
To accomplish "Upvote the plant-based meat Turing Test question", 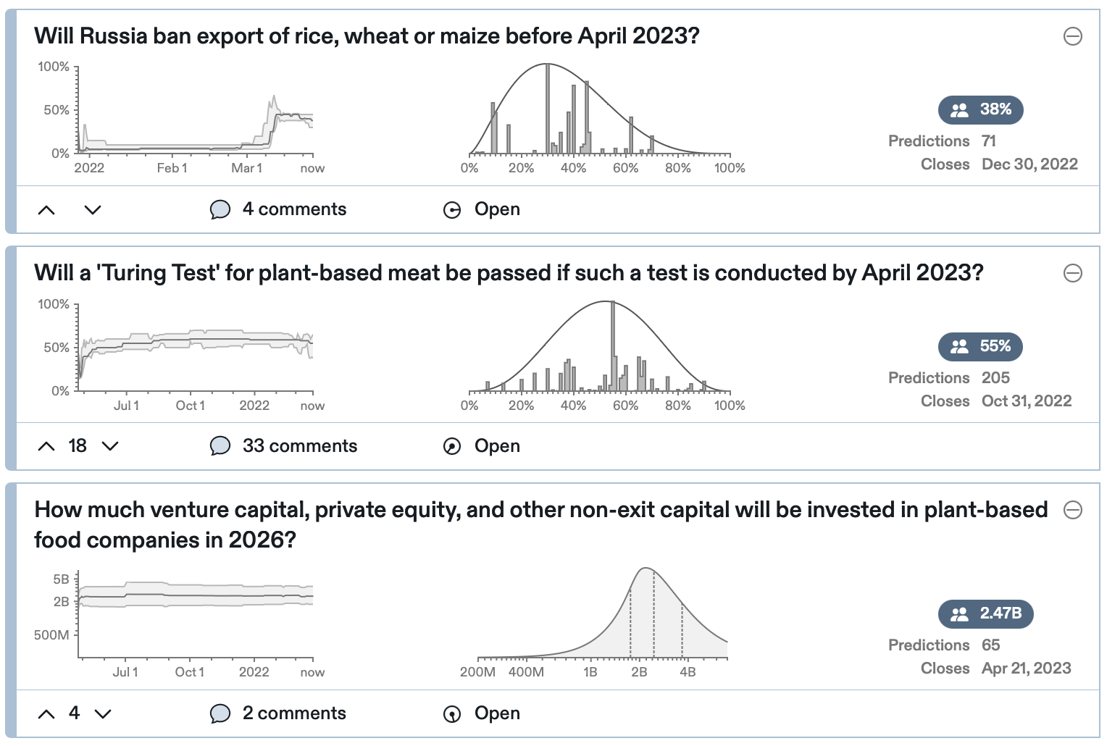I will (x=46, y=446).
